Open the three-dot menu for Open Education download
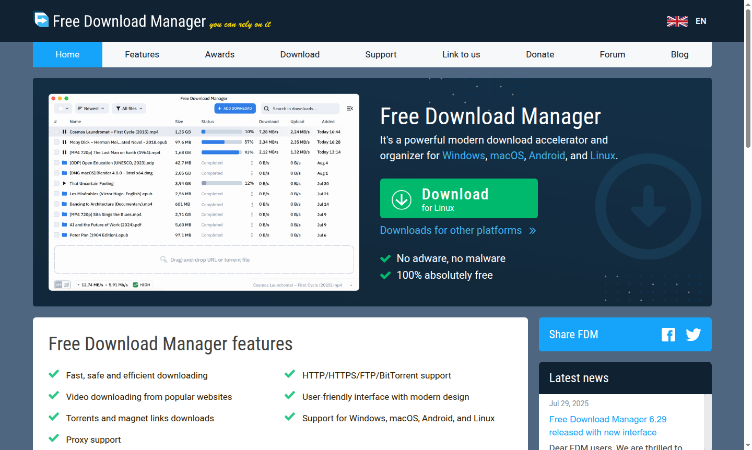 (x=251, y=162)
